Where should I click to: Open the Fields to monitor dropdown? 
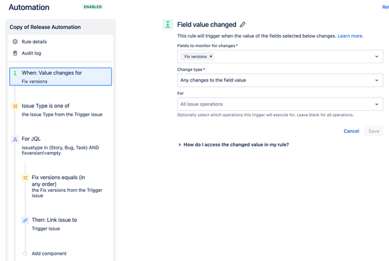[x=280, y=57]
